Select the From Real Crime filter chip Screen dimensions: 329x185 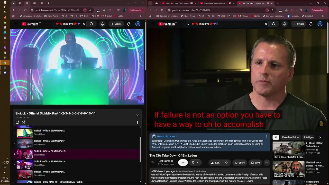[x=290, y=137]
